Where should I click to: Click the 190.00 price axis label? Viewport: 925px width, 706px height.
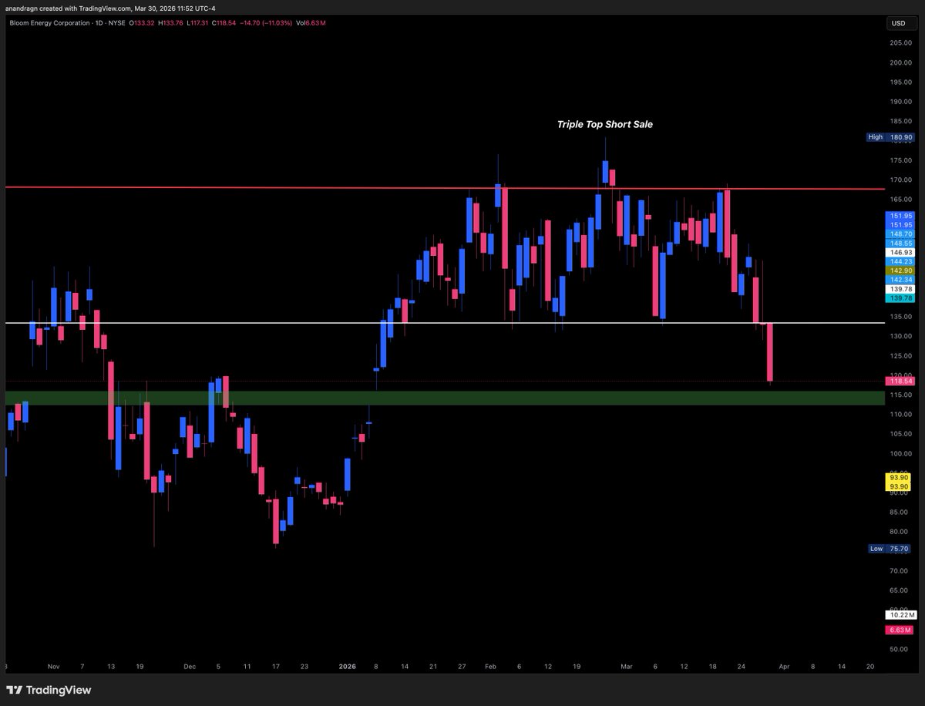point(900,101)
